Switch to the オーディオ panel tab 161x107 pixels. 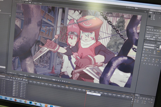pyautogui.click(x=157, y=13)
